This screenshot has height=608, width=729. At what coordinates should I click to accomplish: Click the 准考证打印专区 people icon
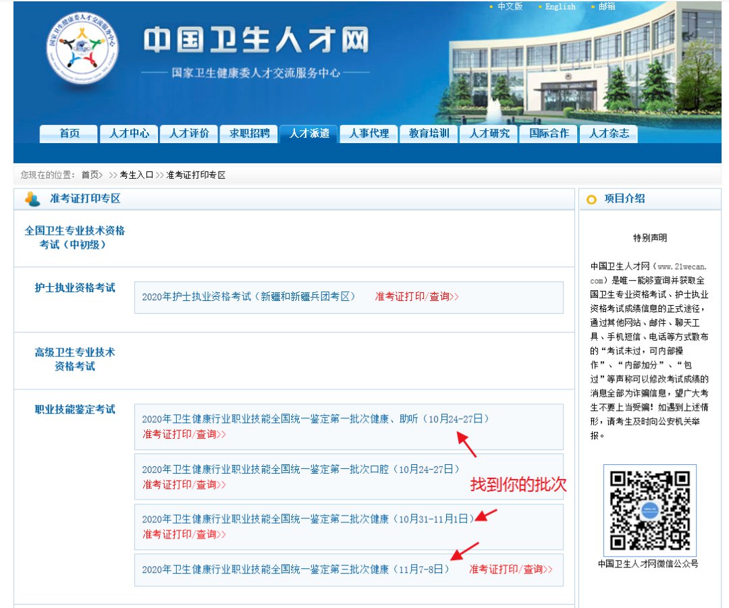tap(32, 199)
